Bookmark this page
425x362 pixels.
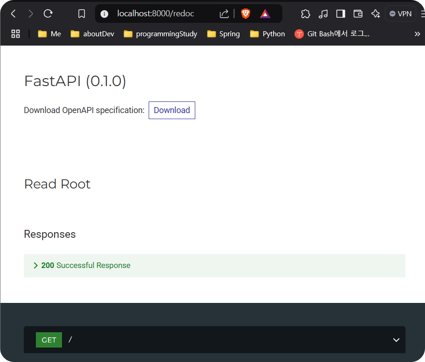click(82, 13)
